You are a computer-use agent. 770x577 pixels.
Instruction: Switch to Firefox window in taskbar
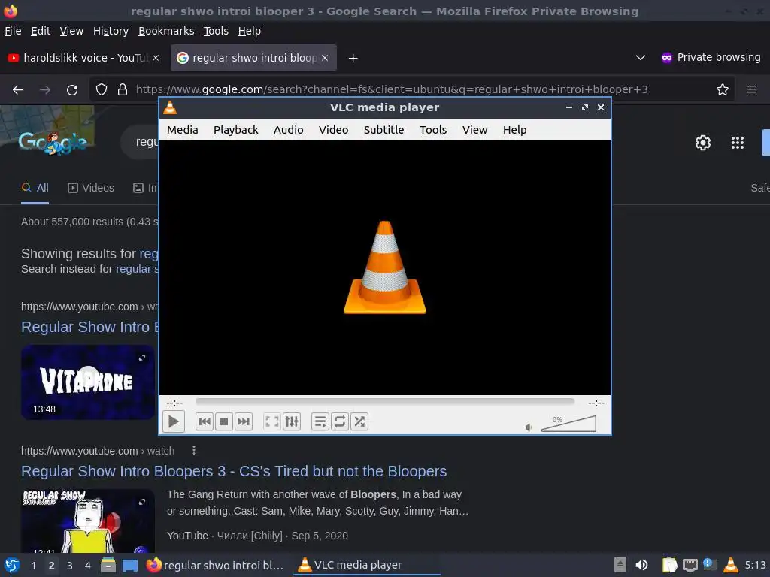pos(216,565)
